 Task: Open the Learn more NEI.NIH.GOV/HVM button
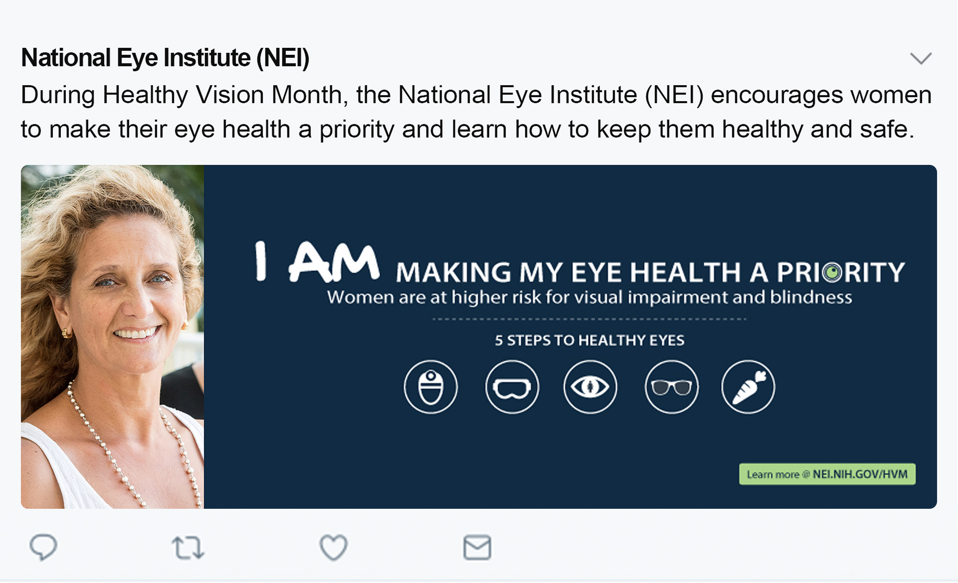point(827,474)
